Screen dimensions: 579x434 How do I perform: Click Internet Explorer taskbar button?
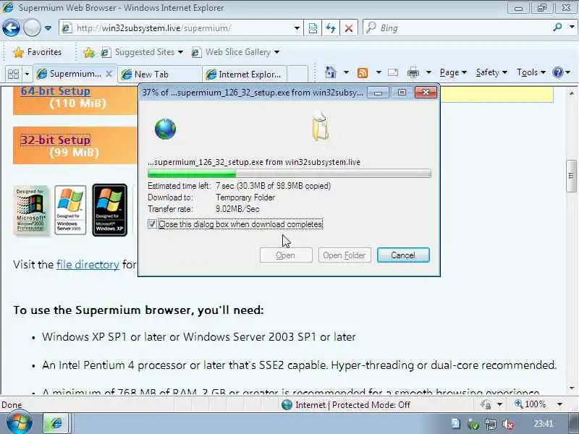(x=56, y=423)
